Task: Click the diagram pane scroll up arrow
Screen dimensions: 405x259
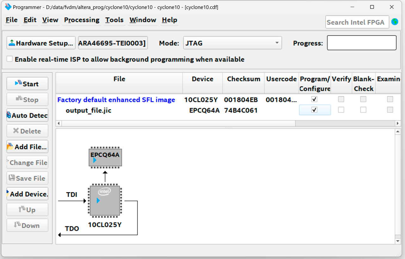Action: (398, 131)
